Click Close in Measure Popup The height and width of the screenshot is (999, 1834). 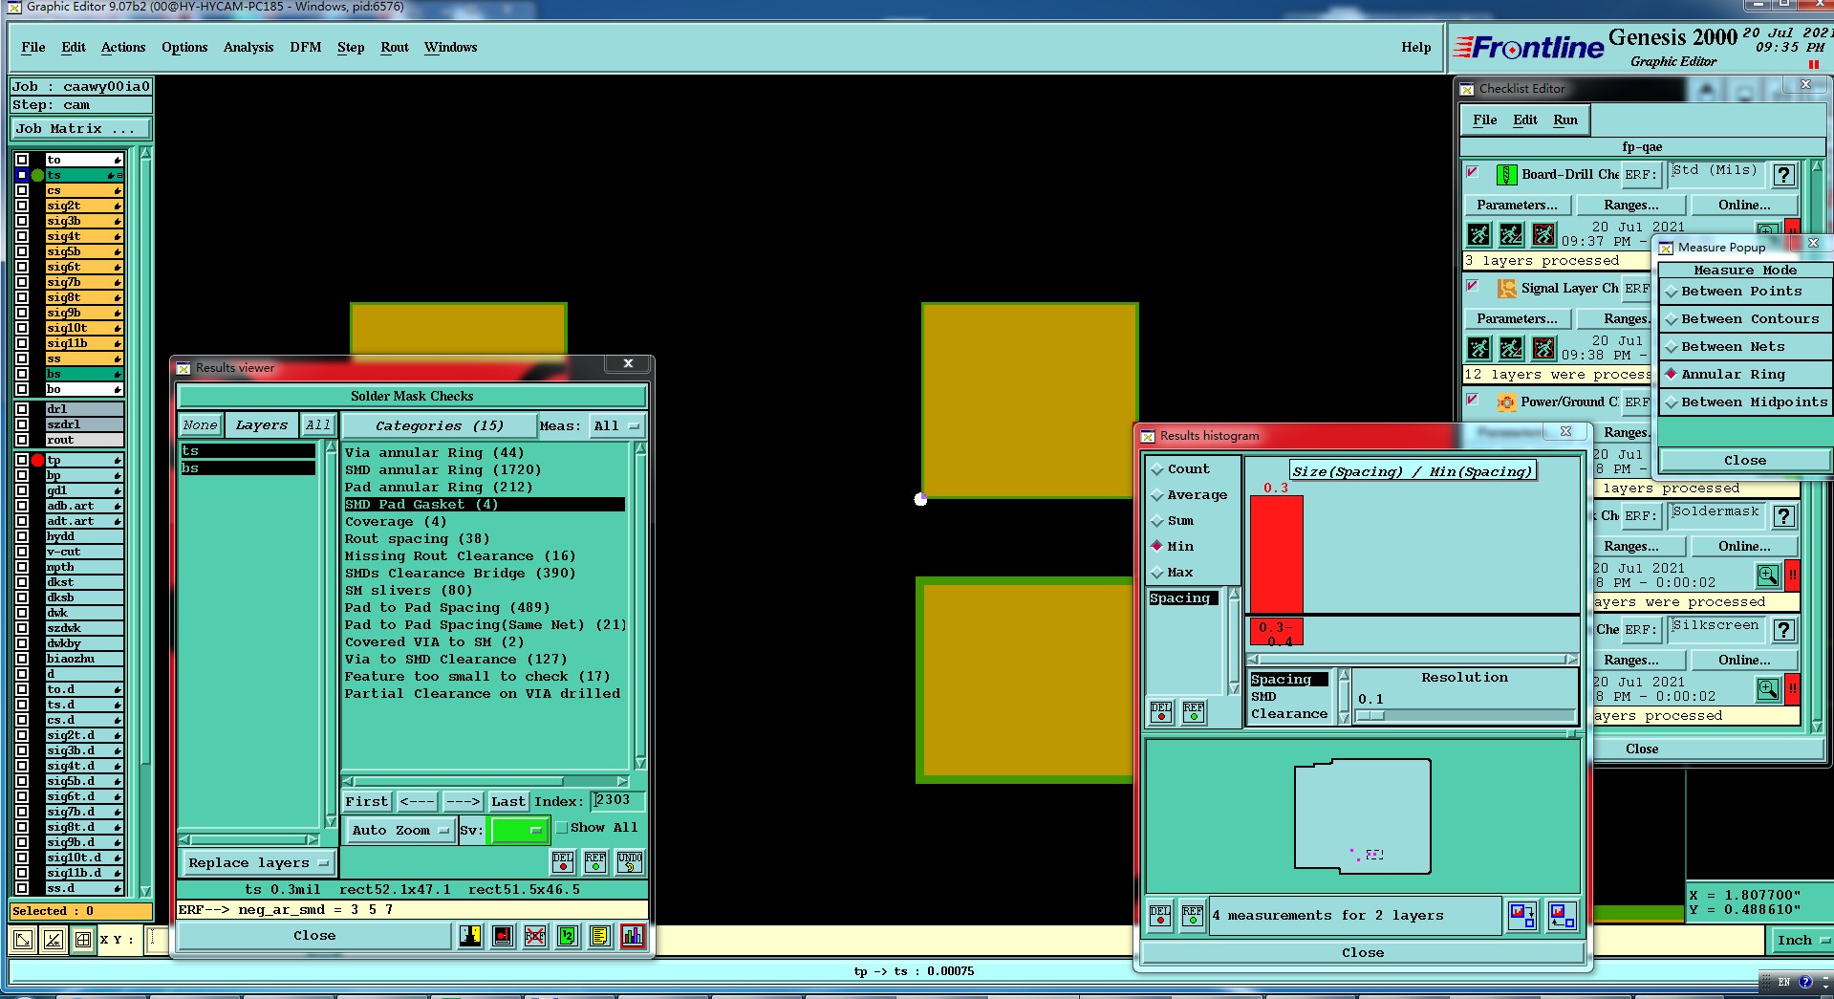coord(1745,461)
